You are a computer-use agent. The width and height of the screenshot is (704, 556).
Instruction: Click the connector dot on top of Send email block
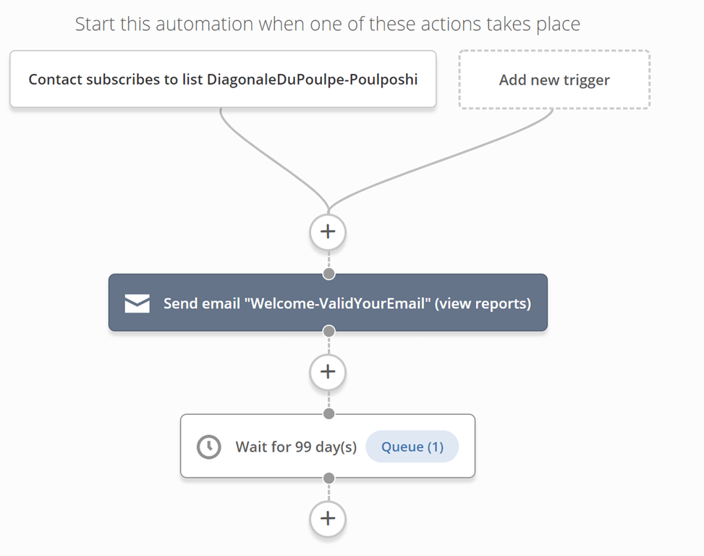(328, 274)
